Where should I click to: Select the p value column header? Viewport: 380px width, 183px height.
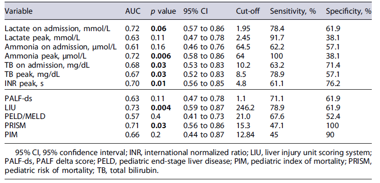[161, 11]
